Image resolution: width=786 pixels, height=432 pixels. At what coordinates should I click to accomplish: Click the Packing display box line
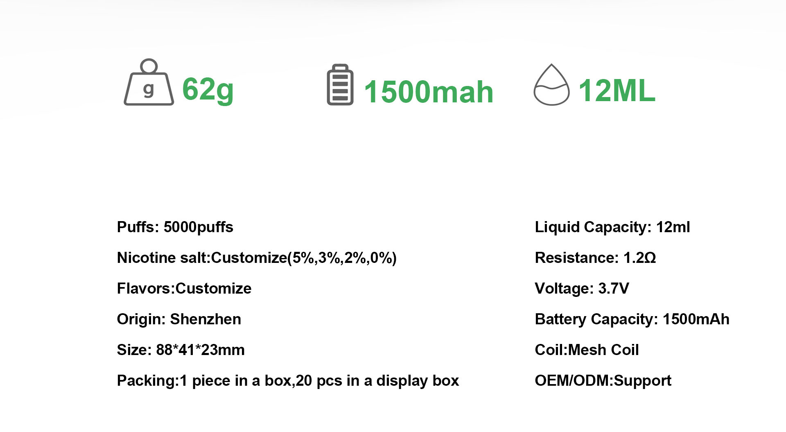[288, 381]
